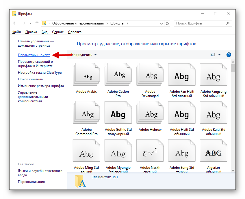
Task: Select the Adobe Arabic font icon
Action: pos(86,74)
